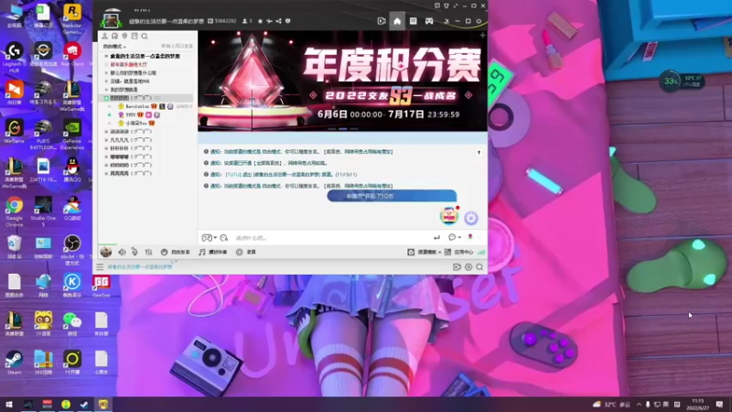The height and width of the screenshot is (412, 732).
Task: Click the purple gear floating icon
Action: click(x=471, y=218)
